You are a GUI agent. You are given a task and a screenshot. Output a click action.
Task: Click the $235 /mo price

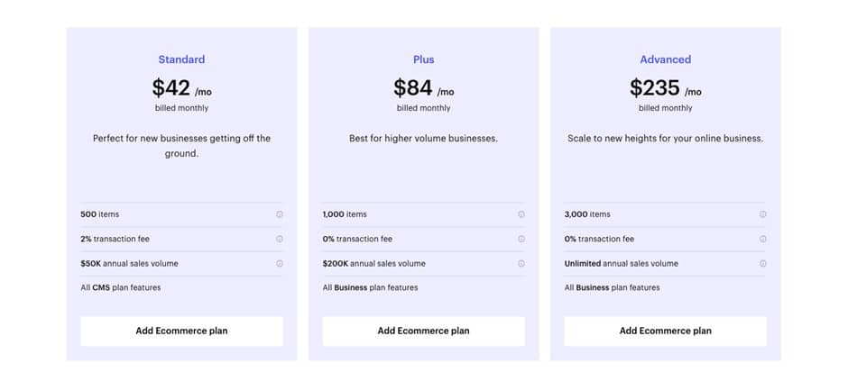pos(665,88)
